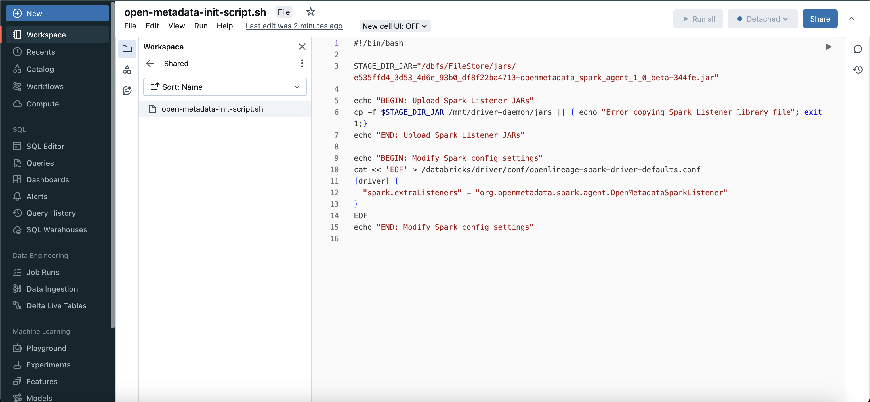The width and height of the screenshot is (870, 402).
Task: Open the Assistant icon in side rail
Action: coord(127,90)
